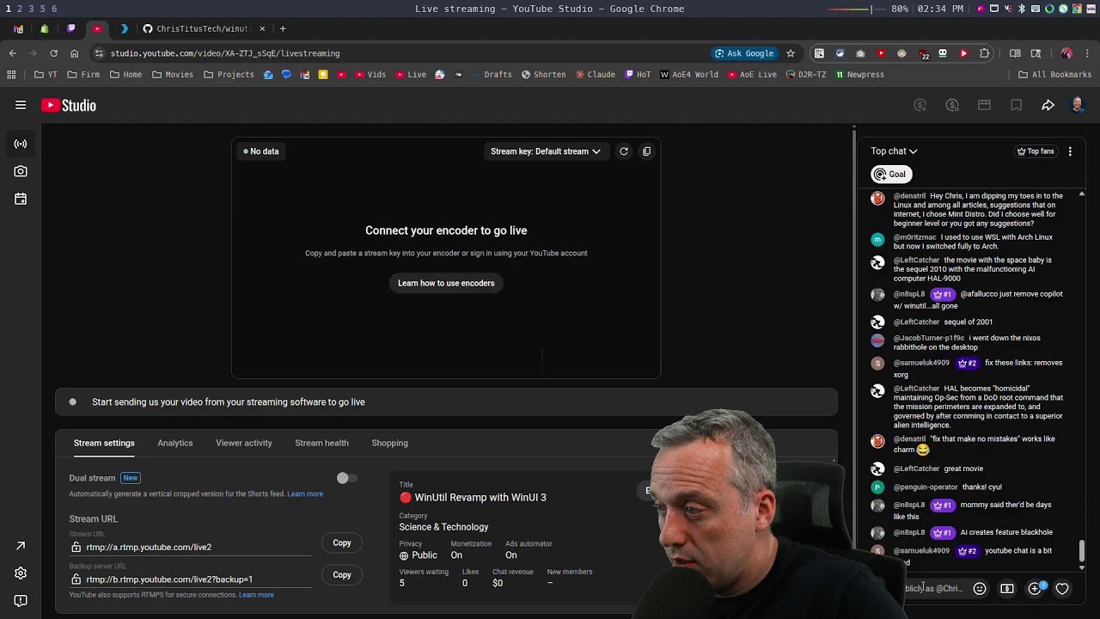The width and height of the screenshot is (1100, 619).
Task: Open the Manage calendar icon in sidebar
Action: point(21,199)
